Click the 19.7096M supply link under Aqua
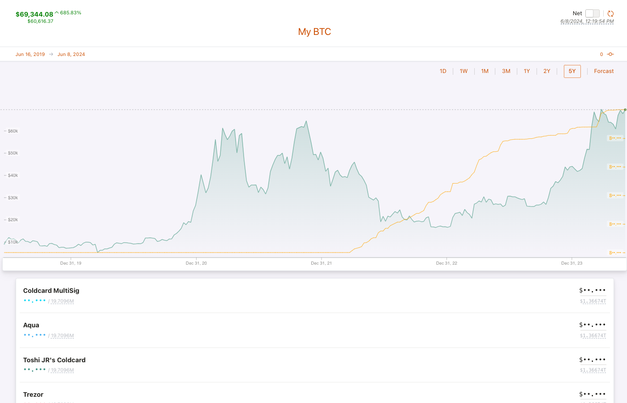Image resolution: width=627 pixels, height=403 pixels. pos(62,336)
